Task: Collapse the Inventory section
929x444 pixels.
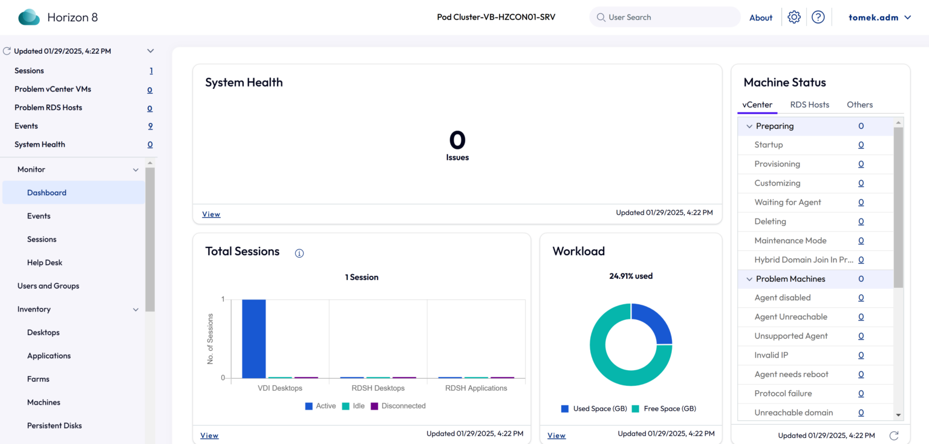Action: 135,309
